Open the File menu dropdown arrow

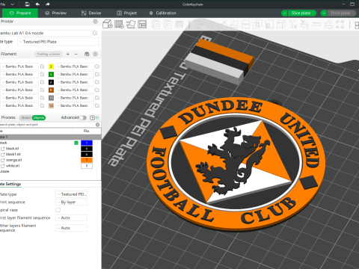tap(12, 4)
